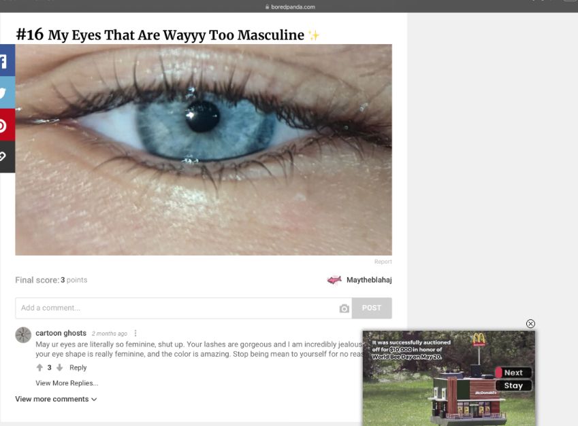Click cartoon ghosts profile avatar
Screen dimensions: 578x426
(23, 335)
